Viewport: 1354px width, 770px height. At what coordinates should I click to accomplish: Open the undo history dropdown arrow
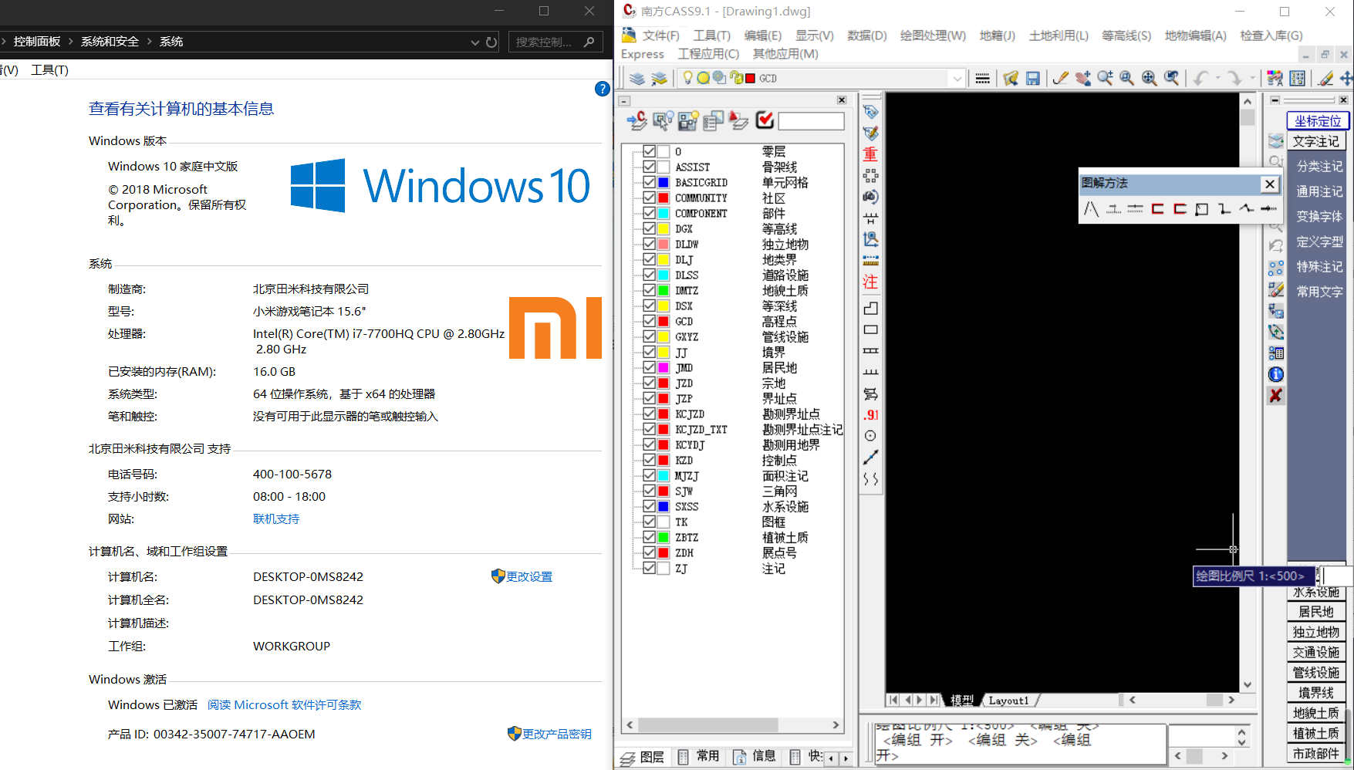click(1217, 78)
